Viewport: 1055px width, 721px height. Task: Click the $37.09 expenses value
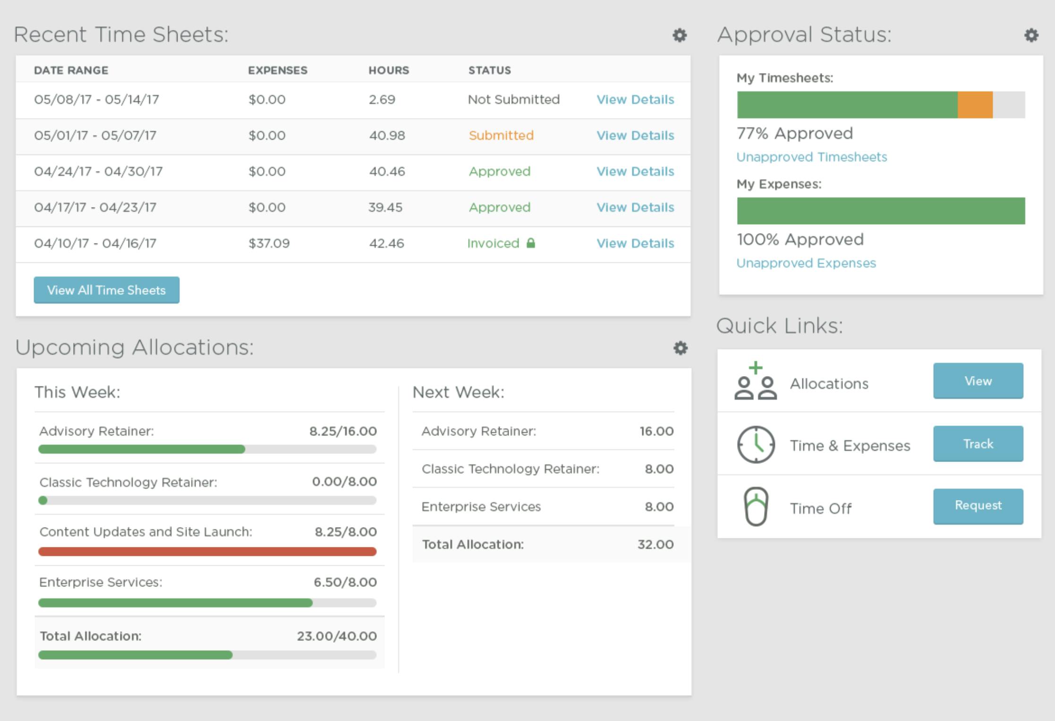coord(269,243)
